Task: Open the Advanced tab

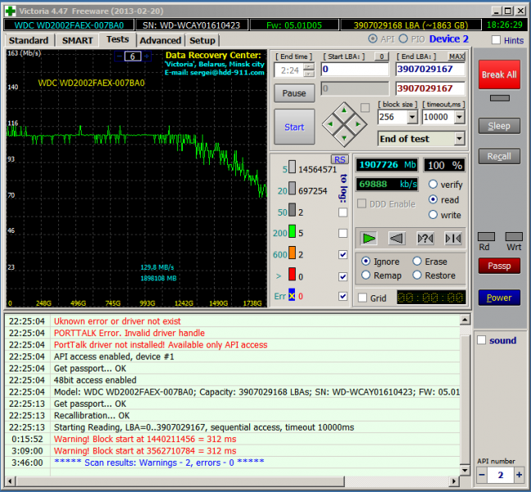Action: click(160, 40)
